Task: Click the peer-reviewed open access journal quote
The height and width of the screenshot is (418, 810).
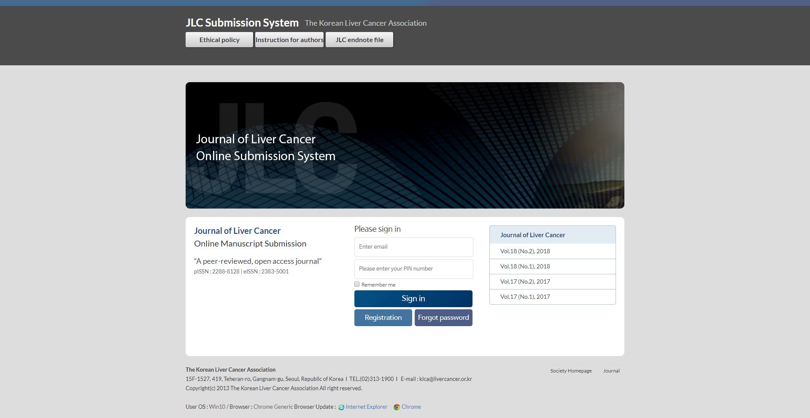Action: tap(258, 261)
